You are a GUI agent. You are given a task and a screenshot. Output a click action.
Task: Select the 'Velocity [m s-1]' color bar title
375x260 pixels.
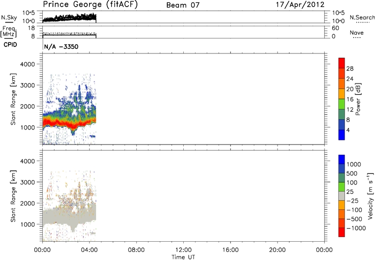(x=370, y=196)
